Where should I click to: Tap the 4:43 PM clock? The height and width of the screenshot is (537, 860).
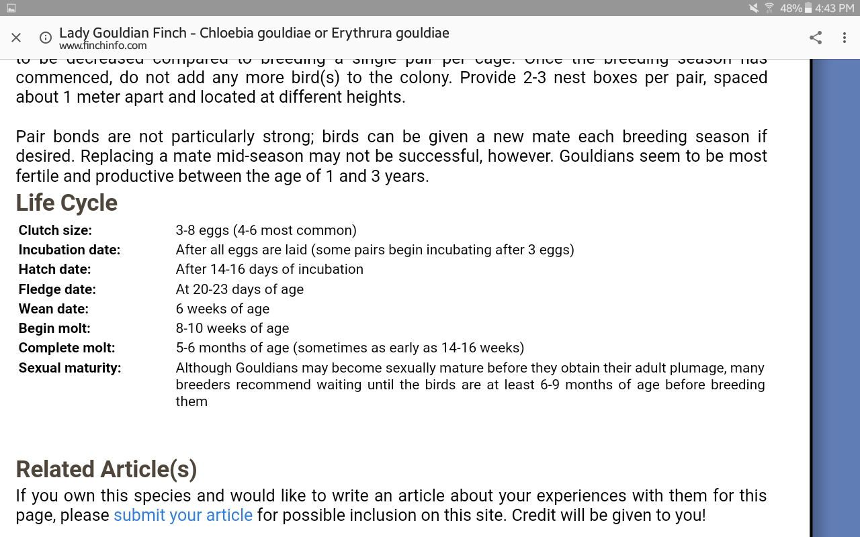[x=834, y=8]
